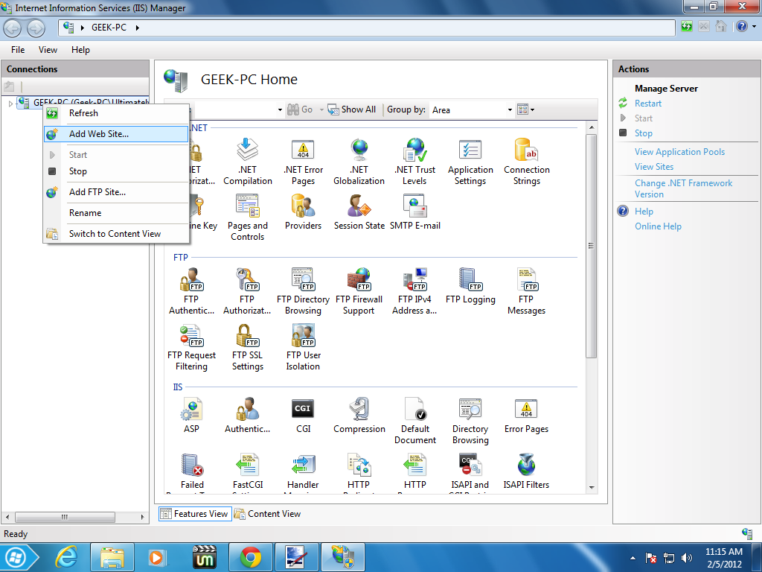Click the features list vertical scrollbar
The height and width of the screenshot is (572, 762).
[x=592, y=246]
